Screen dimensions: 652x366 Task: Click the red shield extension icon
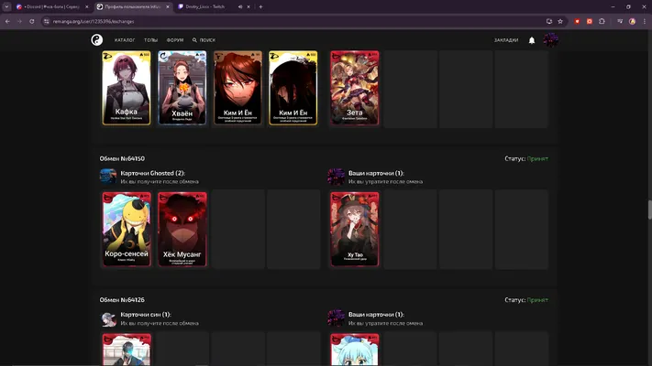[x=577, y=21]
